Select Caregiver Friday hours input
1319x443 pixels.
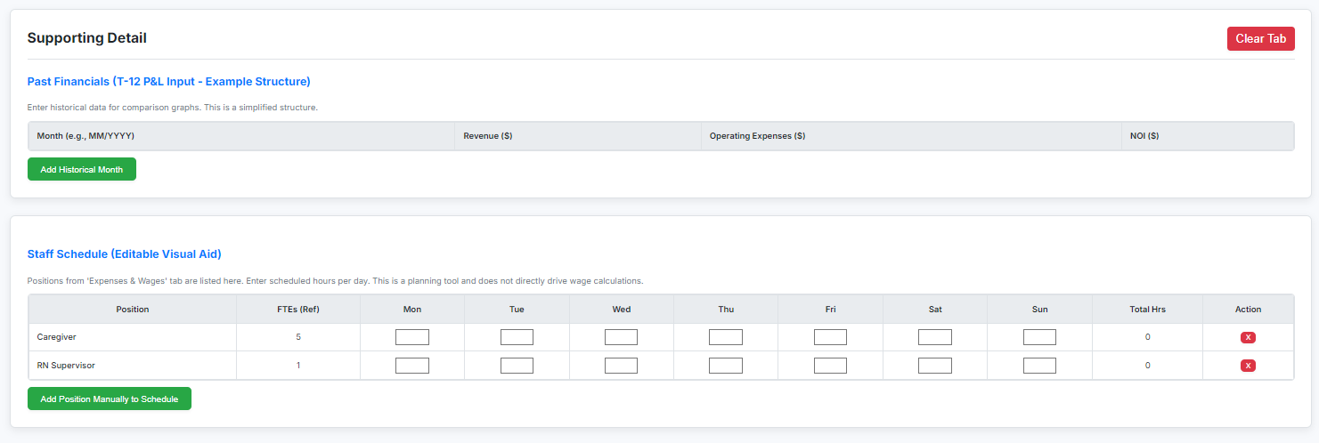(830, 337)
